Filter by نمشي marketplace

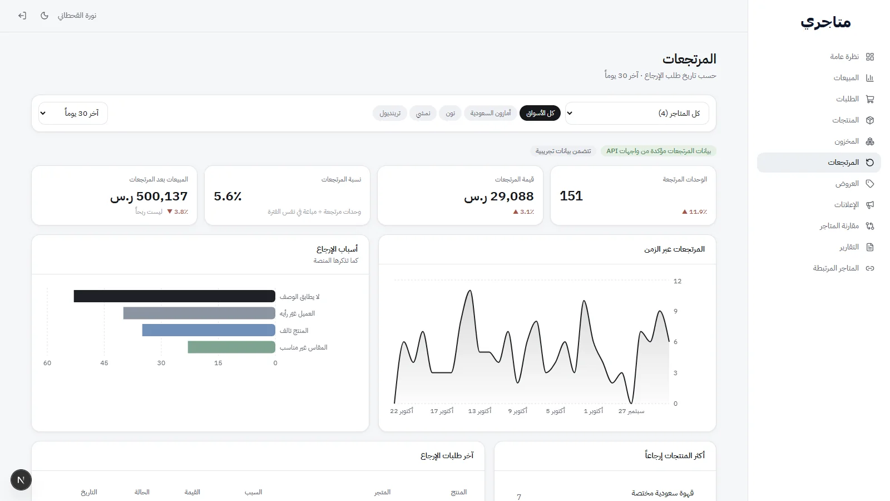(423, 114)
